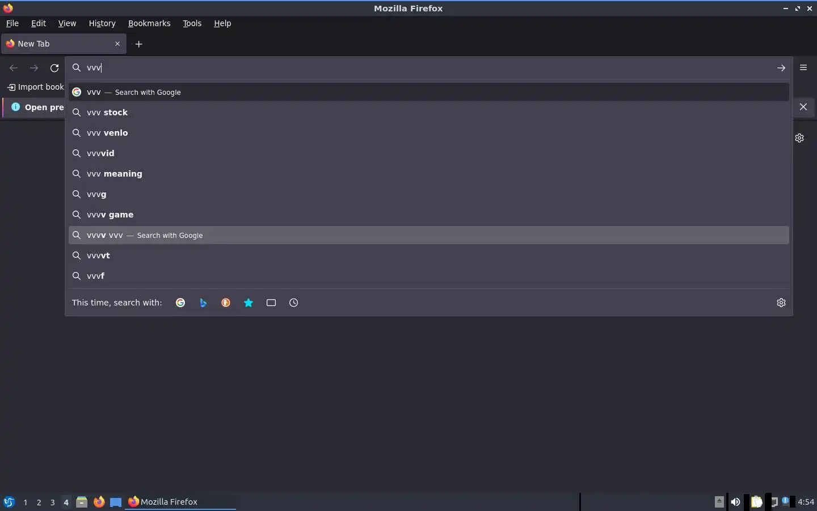The image size is (817, 511).
Task: Open the Help menu
Action: point(222,23)
